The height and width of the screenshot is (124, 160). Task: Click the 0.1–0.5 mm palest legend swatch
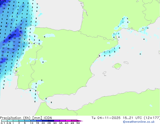[x=4, y=121]
